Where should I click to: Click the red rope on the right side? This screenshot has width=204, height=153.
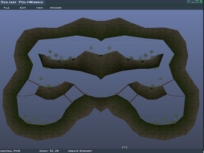coord(176,96)
